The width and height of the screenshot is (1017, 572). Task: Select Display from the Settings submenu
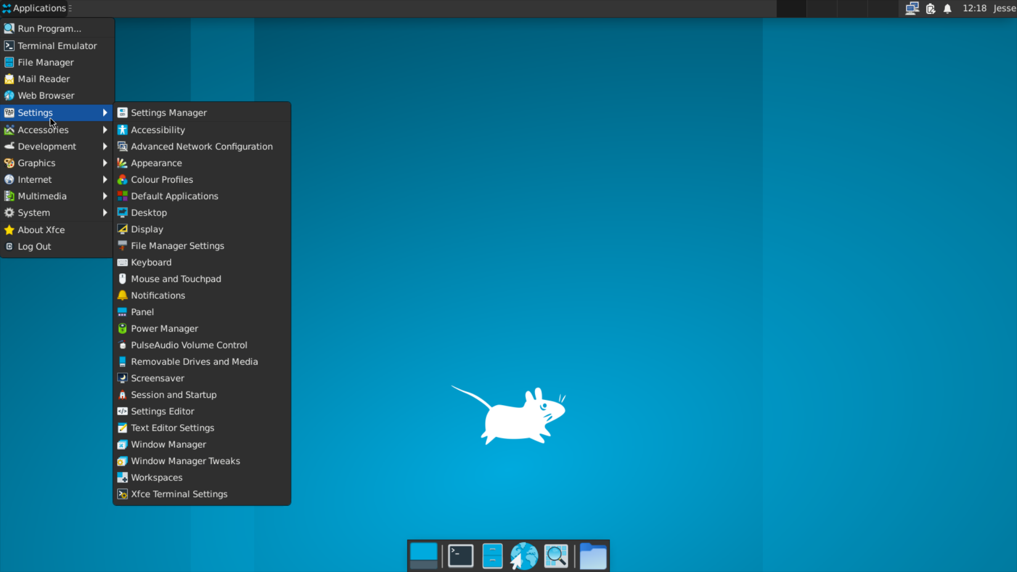pyautogui.click(x=202, y=229)
